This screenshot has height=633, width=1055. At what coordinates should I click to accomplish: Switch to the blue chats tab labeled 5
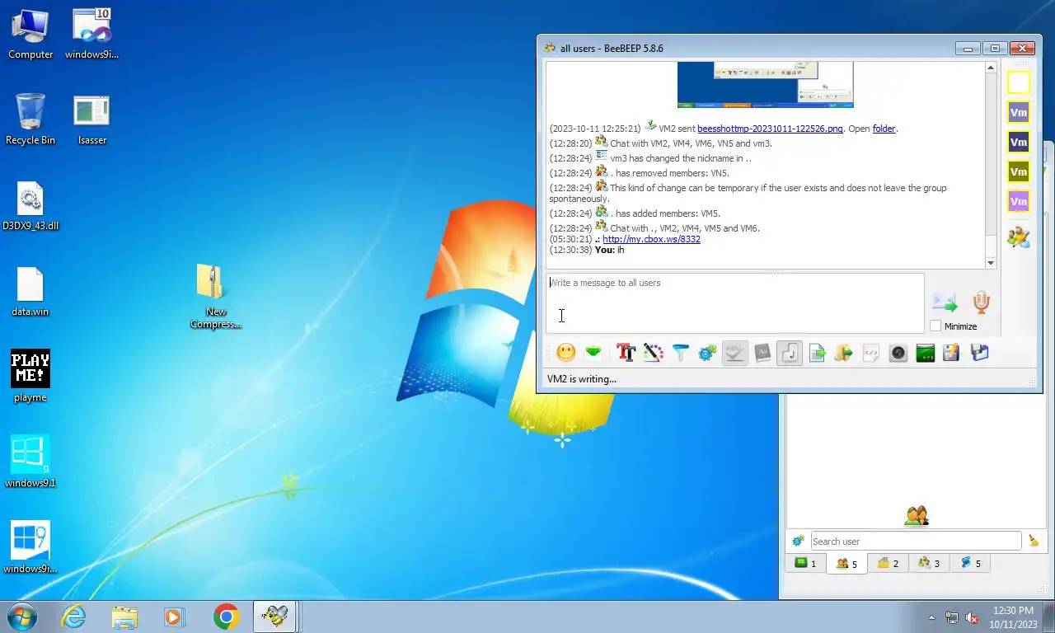click(x=970, y=564)
